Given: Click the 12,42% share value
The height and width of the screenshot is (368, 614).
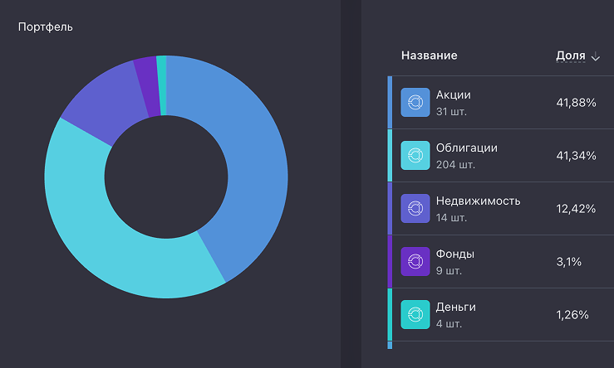Looking at the screenshot, I should (576, 209).
